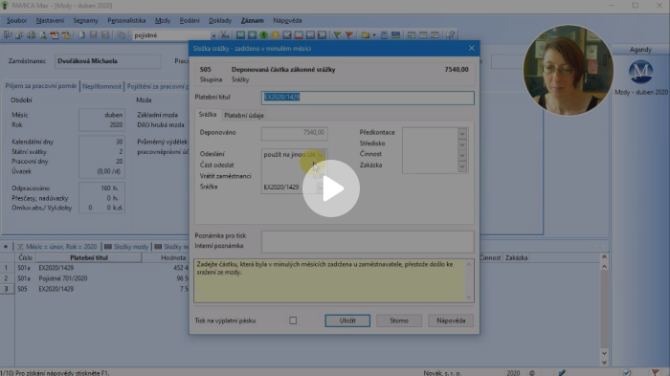Select the Srážka tab in the dialog

pos(208,115)
